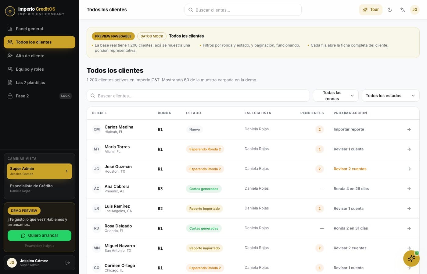The width and height of the screenshot is (427, 274).
Task: Click Importar reporte for Carlos Medina
Action: 349,129
